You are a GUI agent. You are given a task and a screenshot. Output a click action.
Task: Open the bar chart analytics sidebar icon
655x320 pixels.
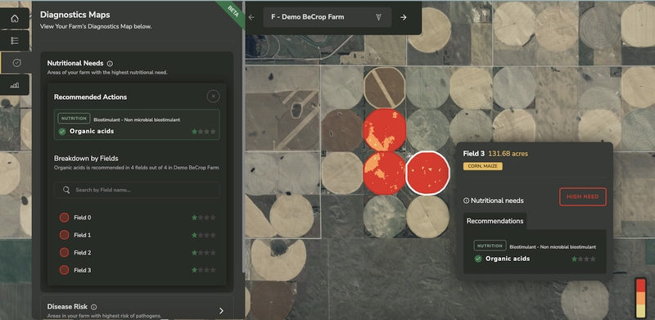15,85
